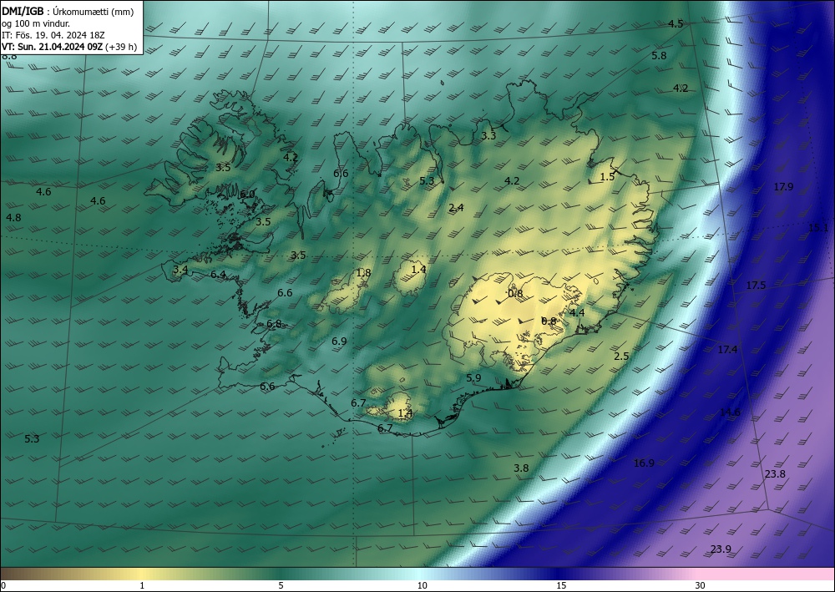The height and width of the screenshot is (592, 835).
Task: Click the 23.8 precipitation value
Action: tap(775, 473)
